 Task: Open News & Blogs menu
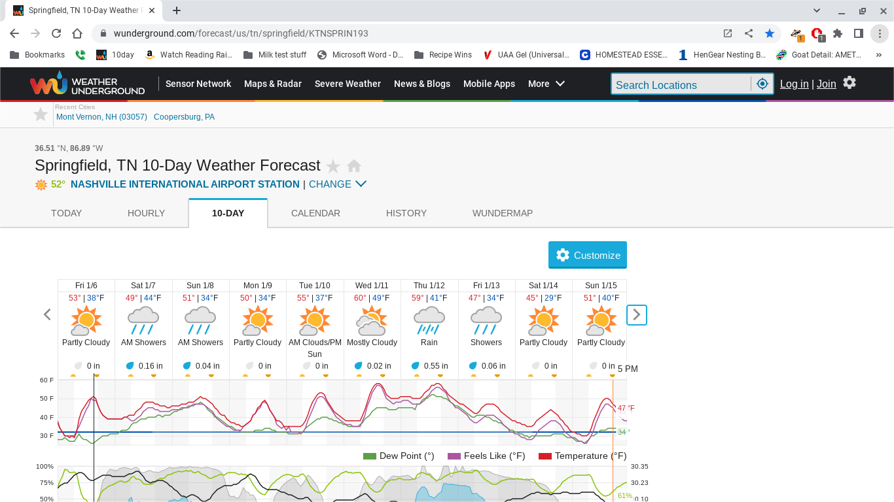click(x=422, y=84)
